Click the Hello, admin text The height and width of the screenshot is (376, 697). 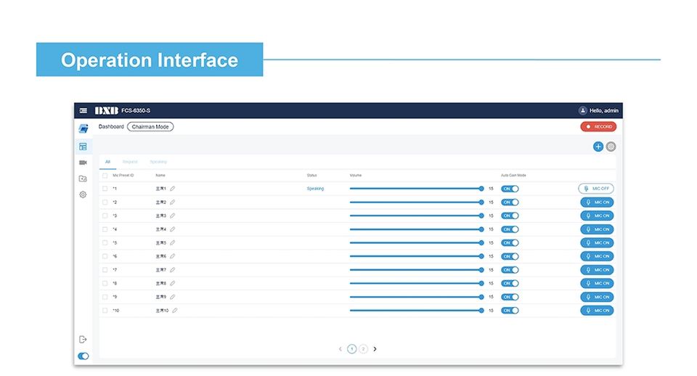[x=603, y=110]
